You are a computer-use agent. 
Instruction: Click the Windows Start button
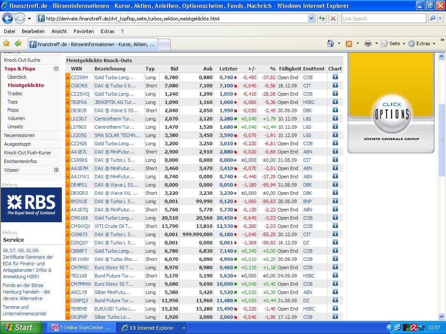[x=21, y=327]
